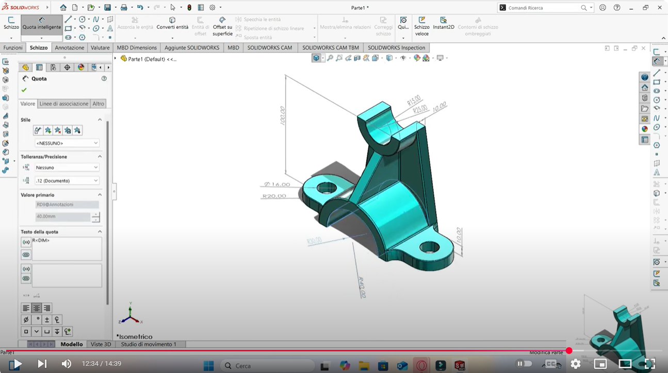Collapse the Tolleranza/Precisione section

pos(100,157)
